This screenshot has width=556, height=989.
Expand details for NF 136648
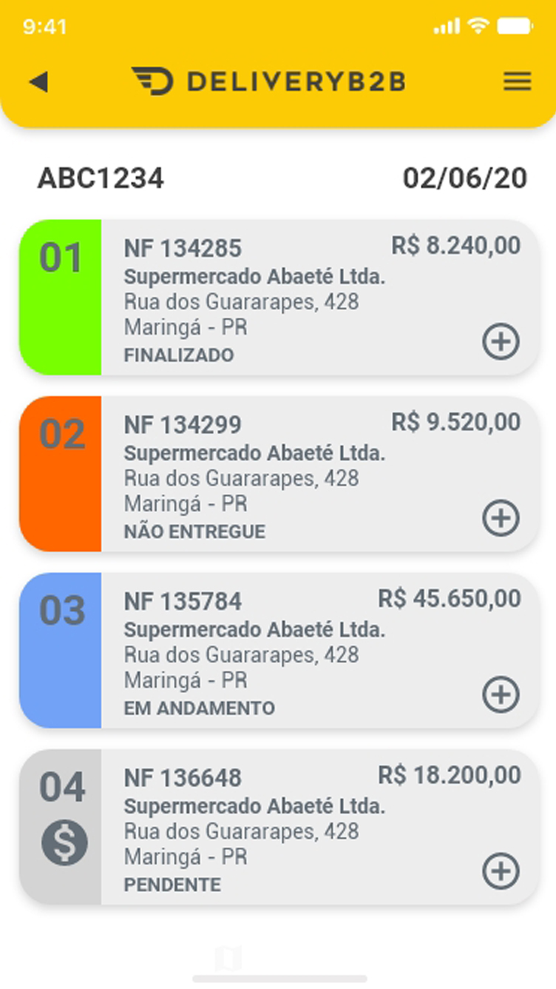click(x=501, y=871)
